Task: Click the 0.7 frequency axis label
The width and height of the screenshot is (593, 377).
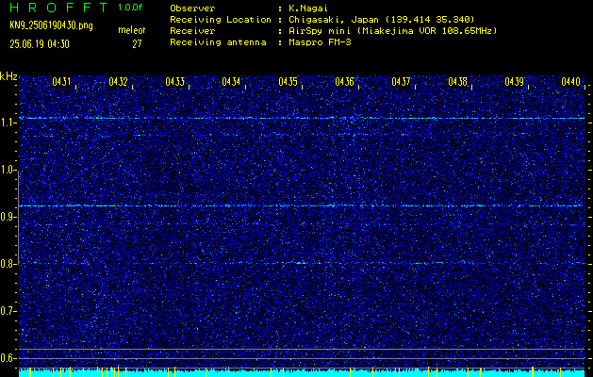Action: 8,311
